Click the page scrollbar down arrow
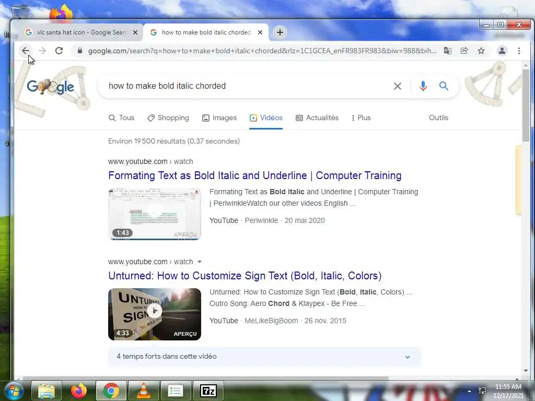The width and height of the screenshot is (535, 401). (x=526, y=371)
